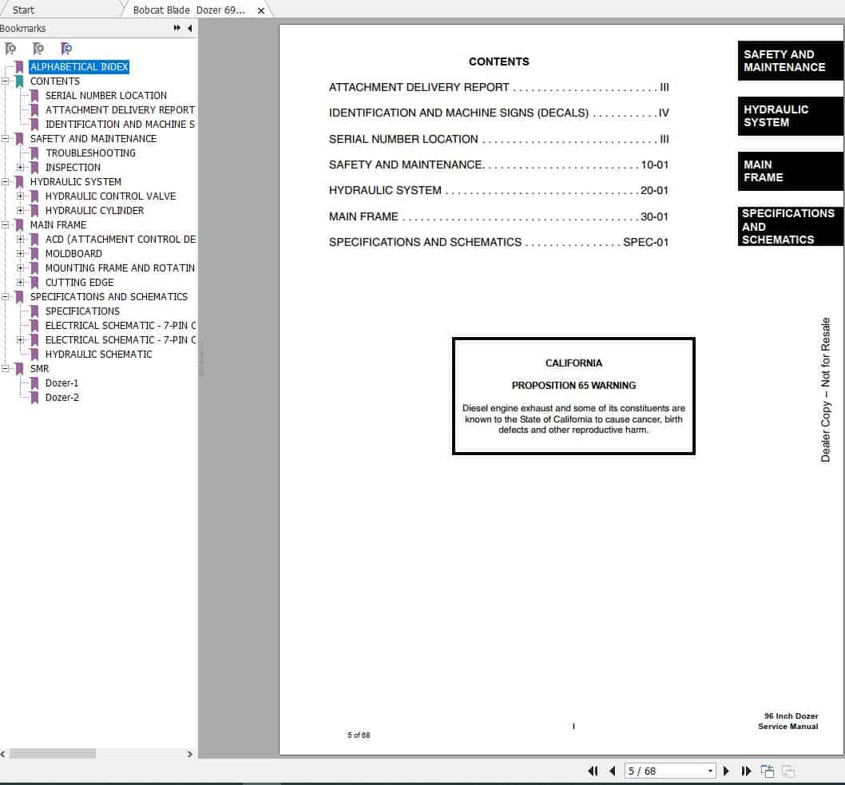Follow the SERIAL NUMBER LOCATION contents entry
The height and width of the screenshot is (785, 845).
[x=498, y=139]
